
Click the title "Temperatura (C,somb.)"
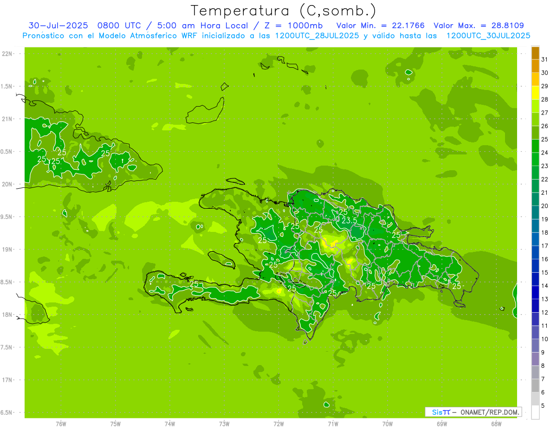(283, 11)
